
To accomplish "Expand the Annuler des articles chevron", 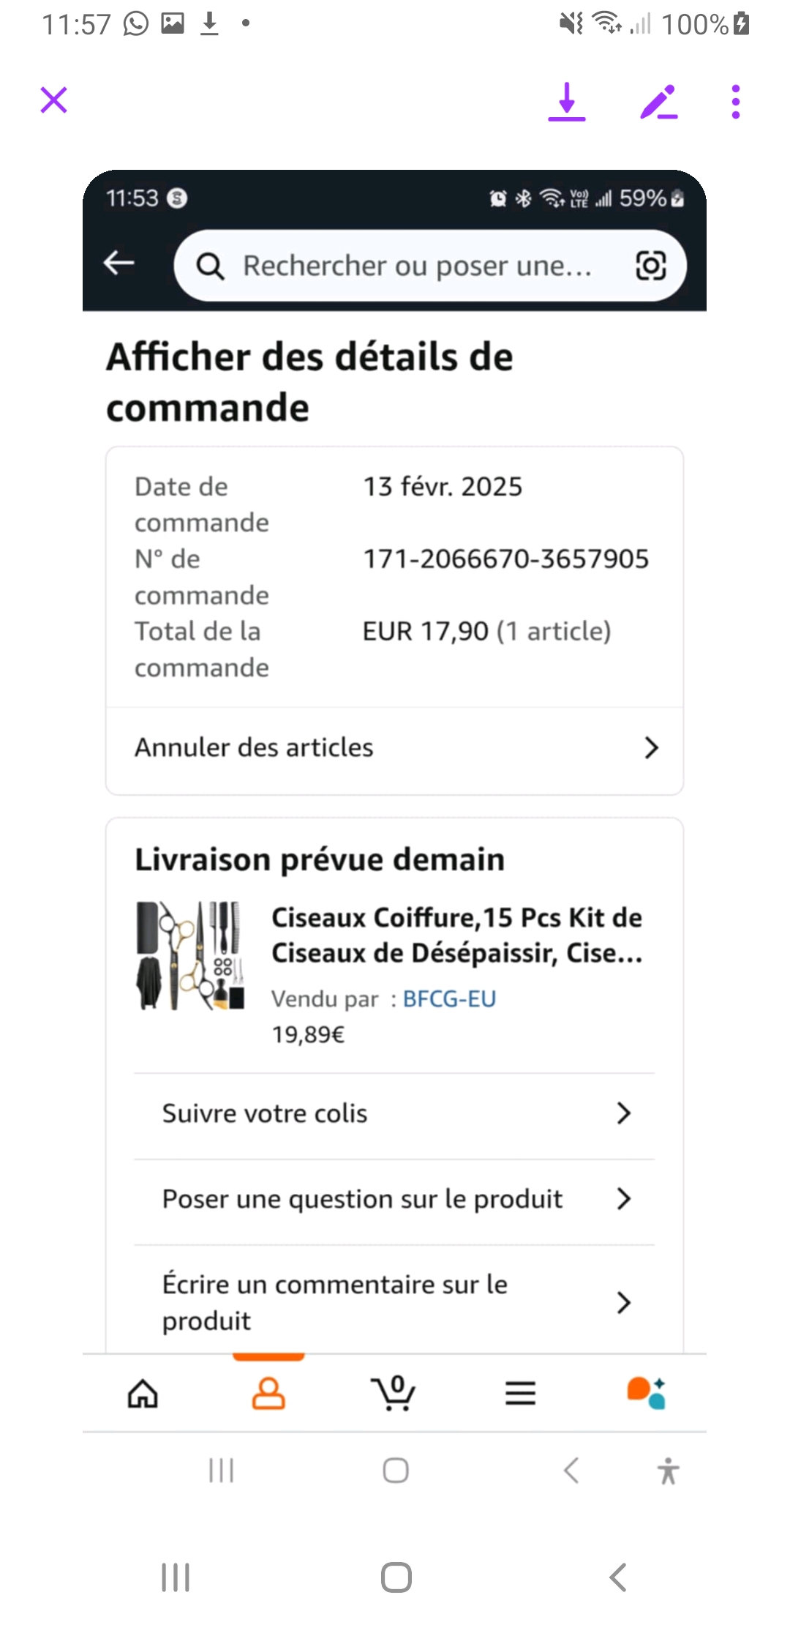I will (651, 747).
